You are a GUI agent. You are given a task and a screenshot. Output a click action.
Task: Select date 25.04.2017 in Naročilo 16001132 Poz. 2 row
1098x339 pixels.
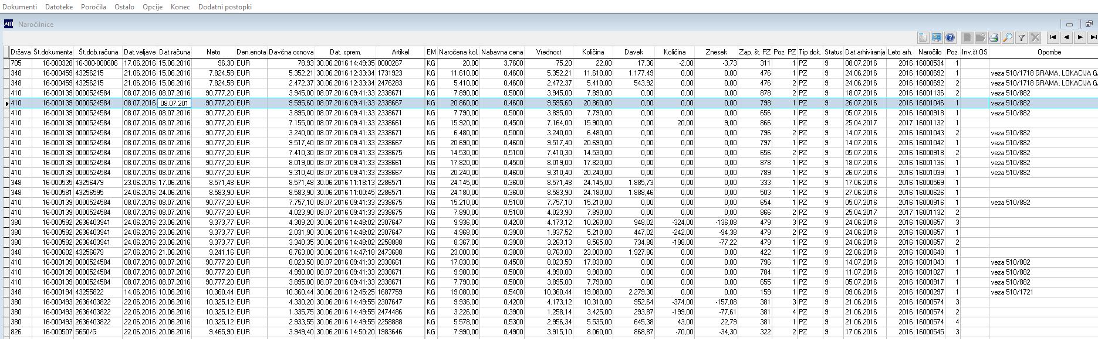(865, 213)
